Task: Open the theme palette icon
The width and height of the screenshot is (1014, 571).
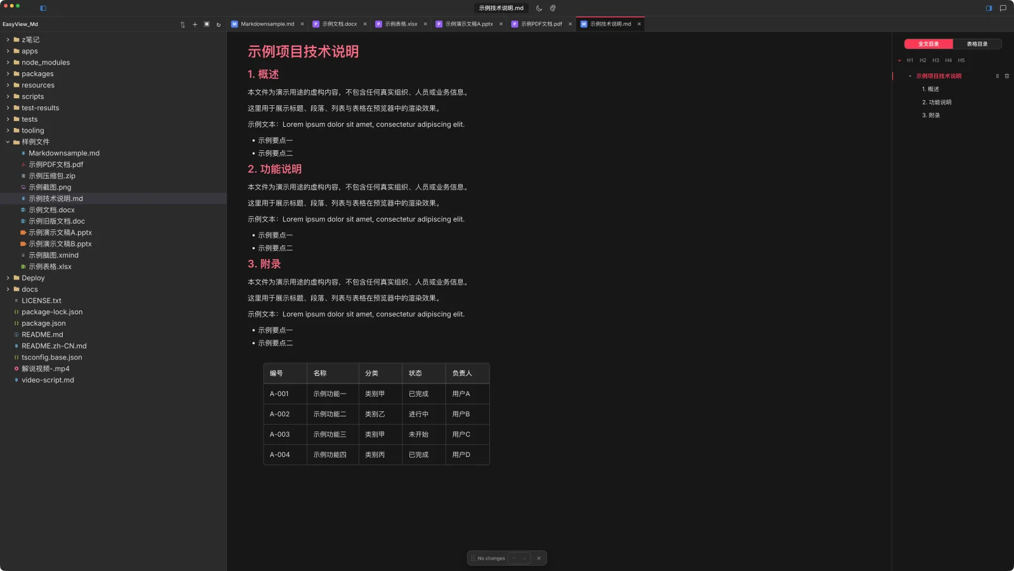Action: [x=553, y=8]
